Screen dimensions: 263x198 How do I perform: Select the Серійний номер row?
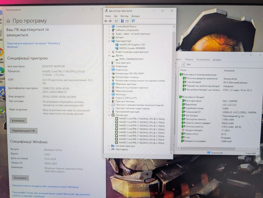coord(206,108)
